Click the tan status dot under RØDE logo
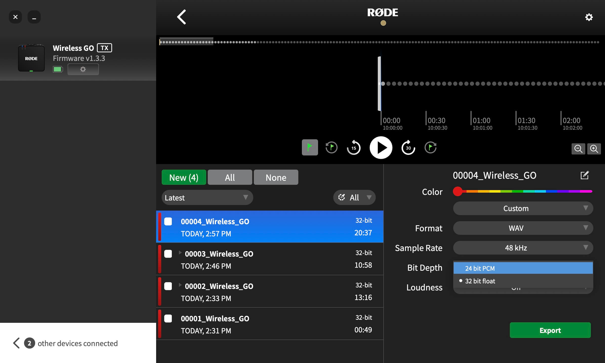The height and width of the screenshot is (363, 605). [x=383, y=23]
